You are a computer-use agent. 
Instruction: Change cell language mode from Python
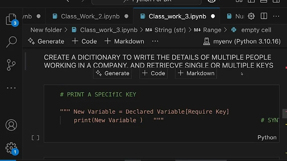267,137
